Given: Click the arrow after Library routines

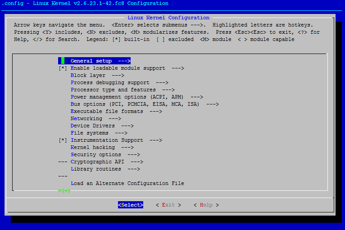Looking at the screenshot, I should (x=134, y=169).
